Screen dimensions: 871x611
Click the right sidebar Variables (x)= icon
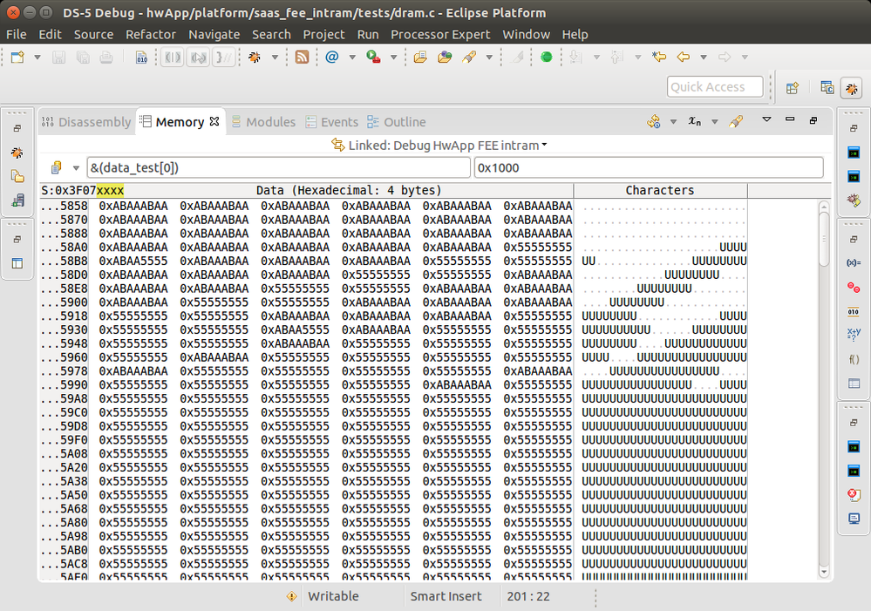(854, 262)
